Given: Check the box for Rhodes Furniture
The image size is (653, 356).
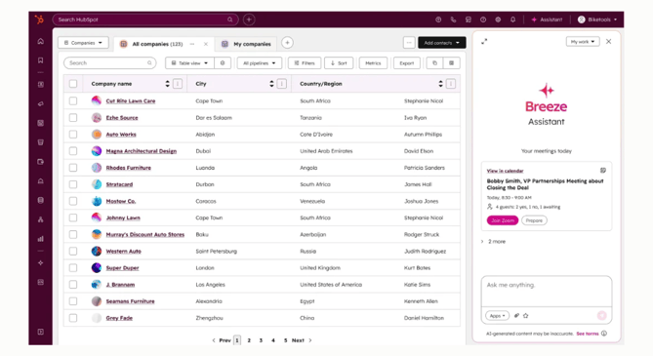Looking at the screenshot, I should click(x=73, y=168).
